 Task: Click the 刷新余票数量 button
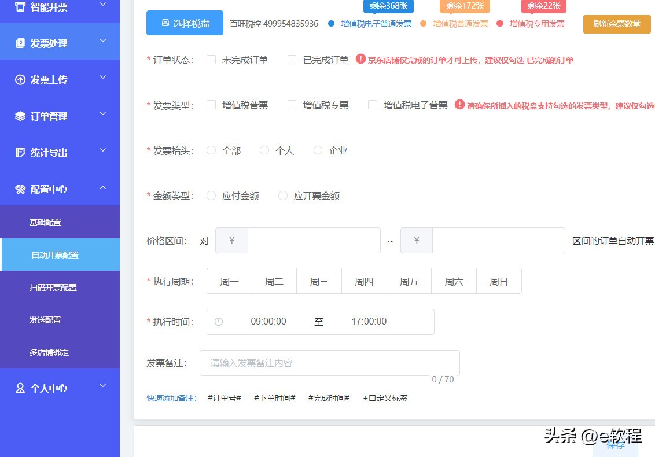pyautogui.click(x=616, y=24)
